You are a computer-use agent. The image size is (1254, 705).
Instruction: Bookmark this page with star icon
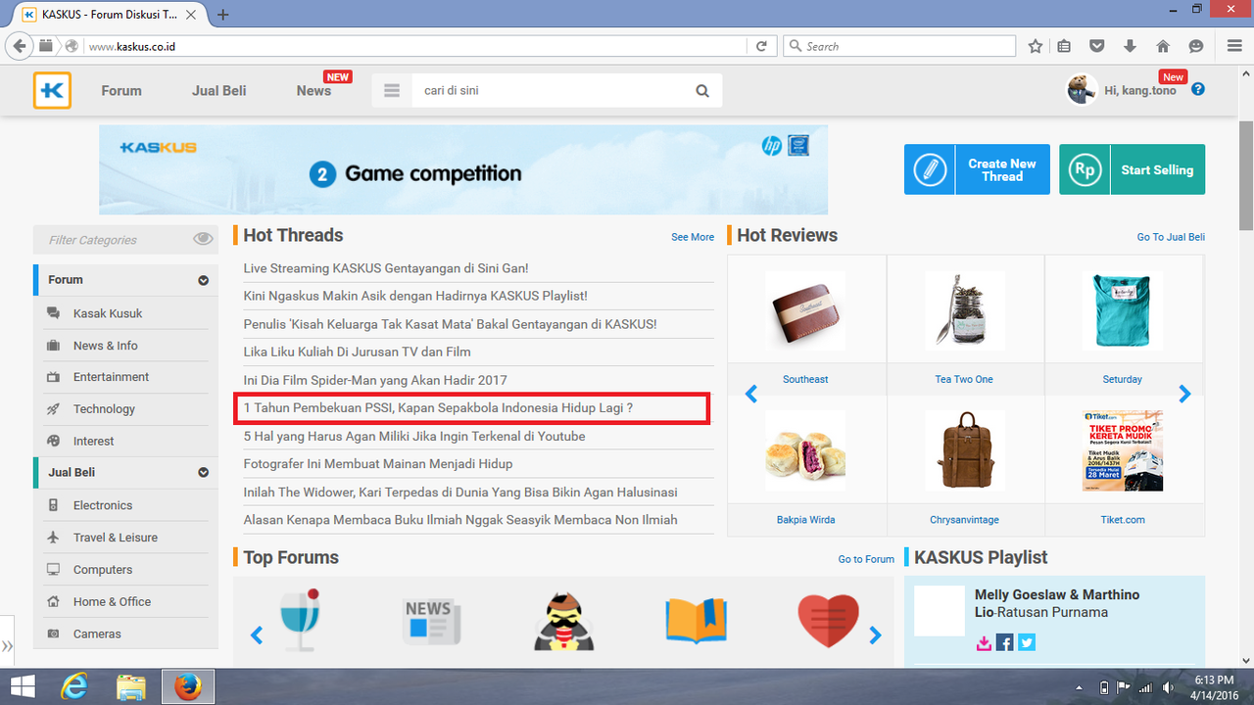(1036, 46)
